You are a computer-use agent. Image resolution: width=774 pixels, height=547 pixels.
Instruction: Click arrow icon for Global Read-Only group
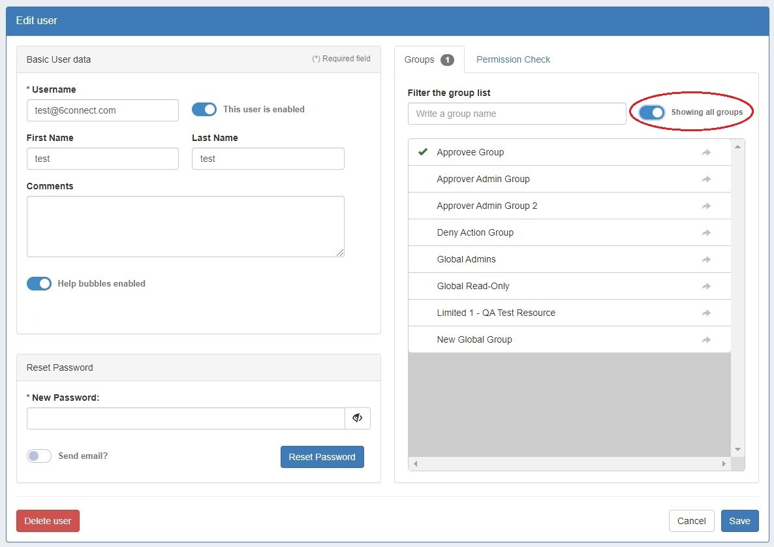click(706, 286)
